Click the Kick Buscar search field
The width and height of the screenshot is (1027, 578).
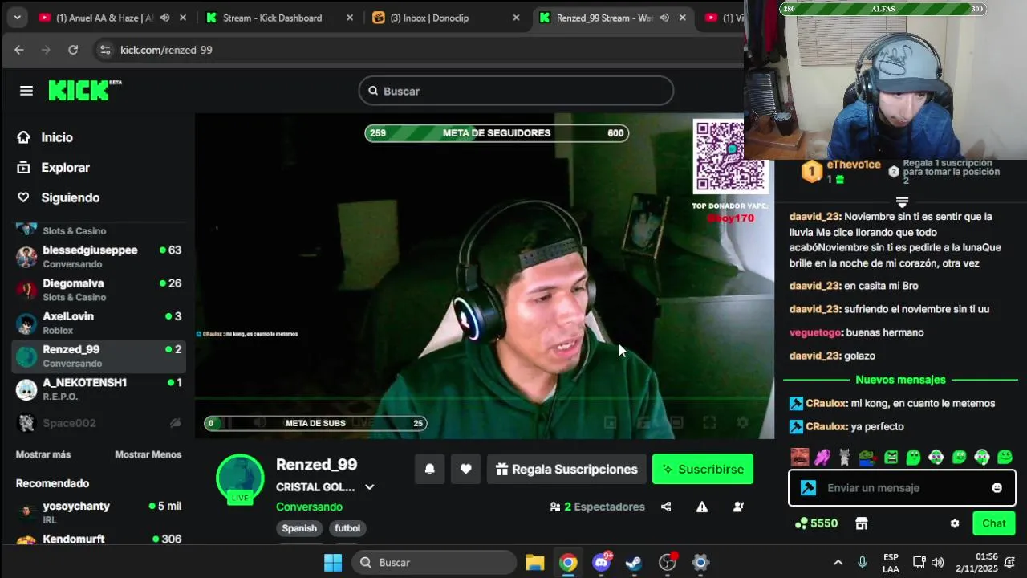click(516, 91)
